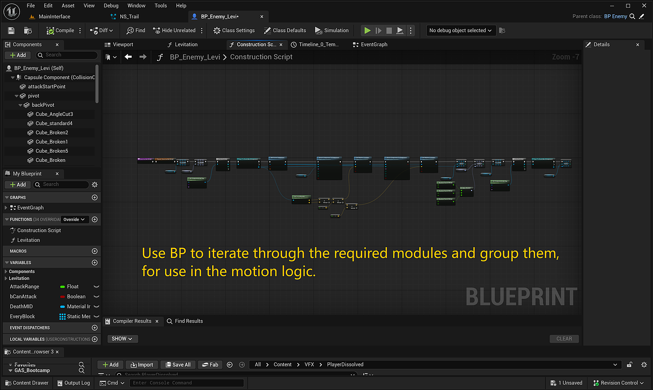Open the Tools menu
The height and width of the screenshot is (390, 653).
(x=161, y=6)
